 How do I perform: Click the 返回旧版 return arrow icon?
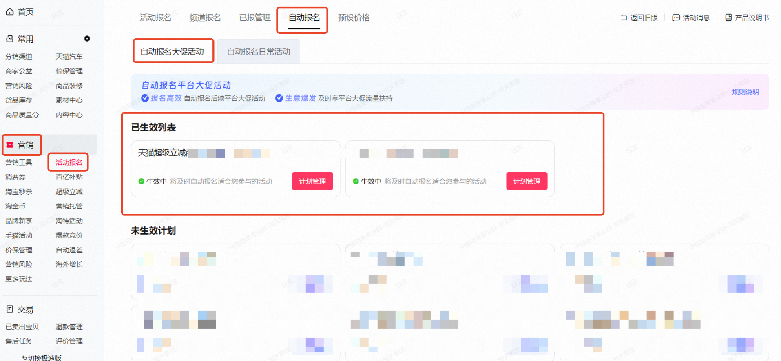tap(624, 18)
